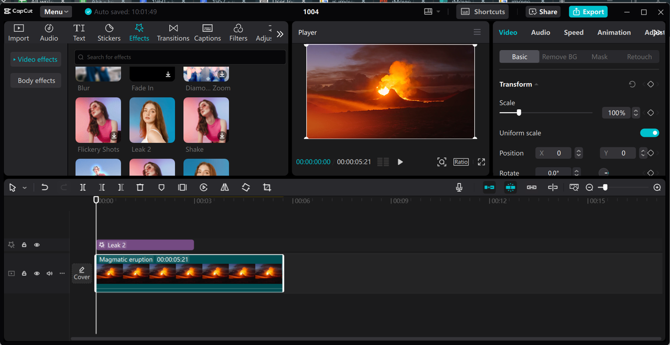Screen dimensions: 670x345
Task: Click the Cover button on the timeline
Action: (x=82, y=273)
